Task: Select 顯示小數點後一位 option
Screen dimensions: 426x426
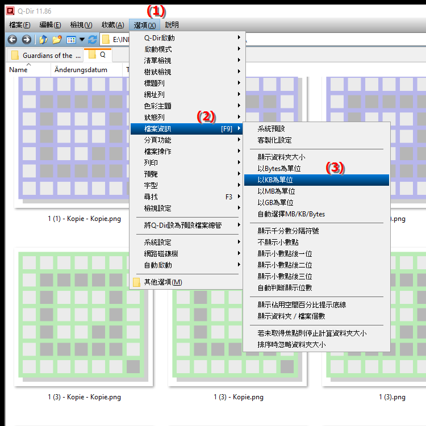Action: 316,254
